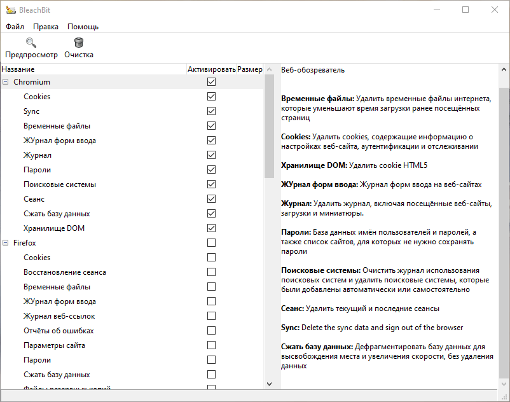The image size is (510, 402).
Task: Click the Предпросмотр magnifier icon
Action: [x=31, y=43]
